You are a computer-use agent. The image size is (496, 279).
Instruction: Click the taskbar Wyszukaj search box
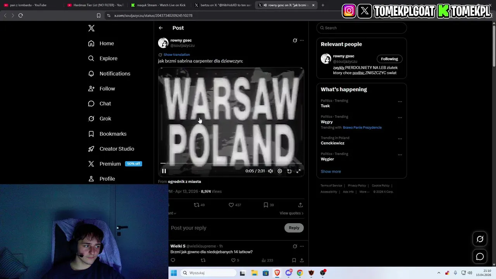209,273
